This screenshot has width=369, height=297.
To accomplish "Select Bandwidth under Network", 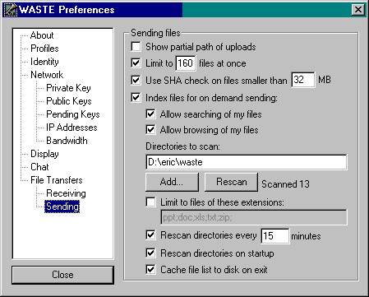I will point(67,141).
